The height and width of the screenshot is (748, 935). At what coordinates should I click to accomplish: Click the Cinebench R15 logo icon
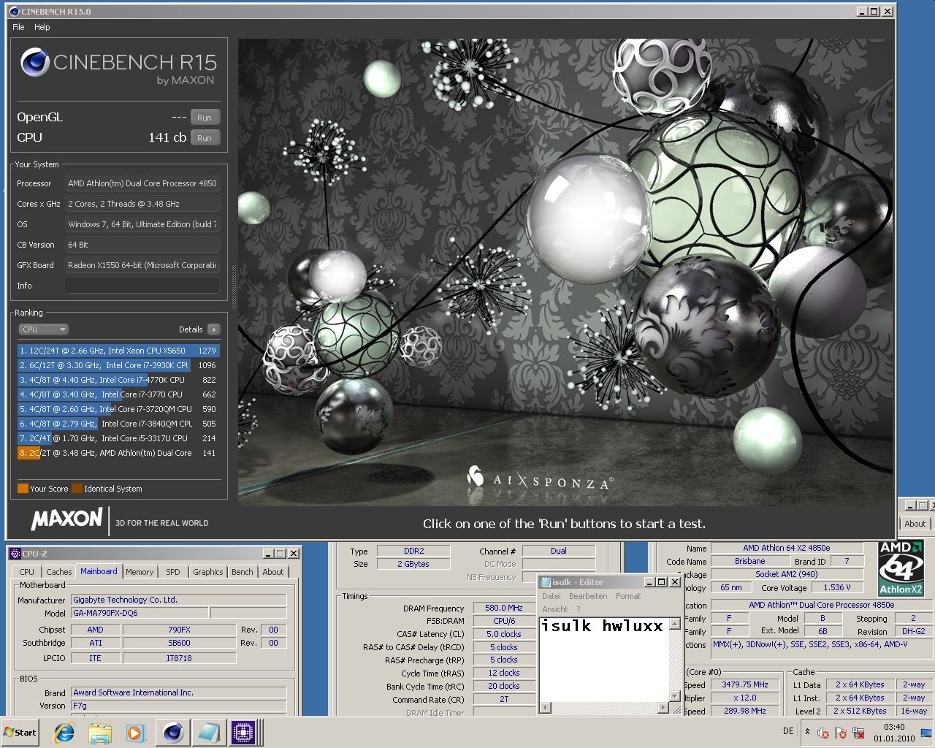35,63
